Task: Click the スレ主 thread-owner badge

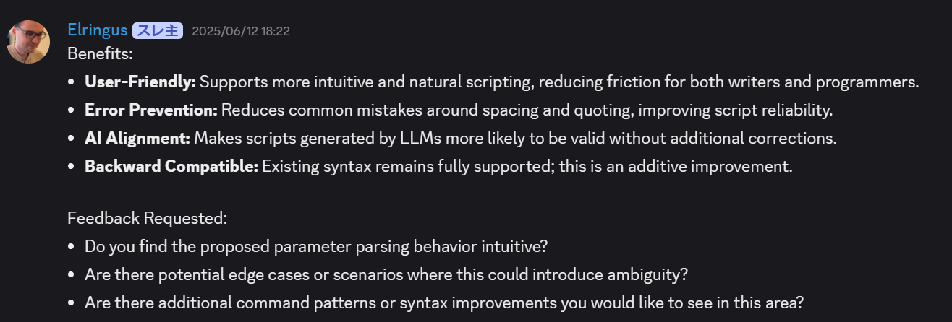Action: [157, 31]
